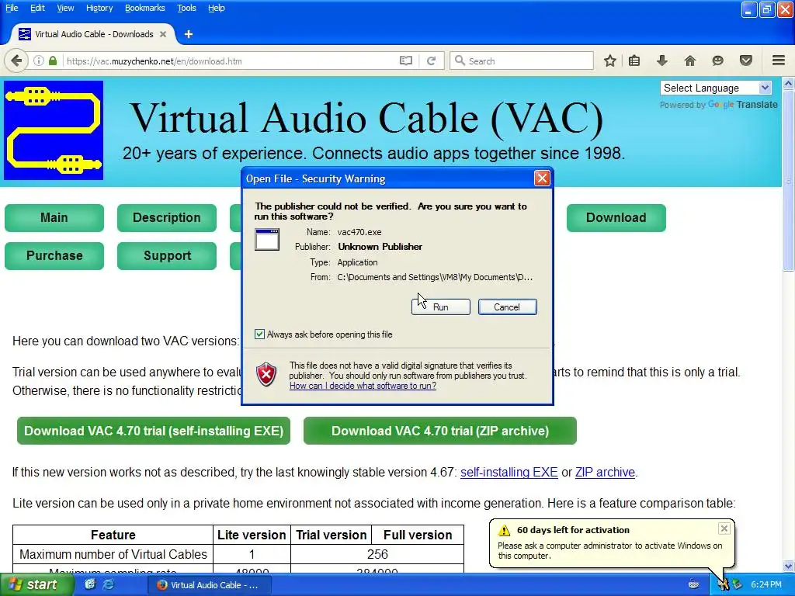Viewport: 795px width, 596px height.
Task: Click the red shield warning icon
Action: [266, 375]
